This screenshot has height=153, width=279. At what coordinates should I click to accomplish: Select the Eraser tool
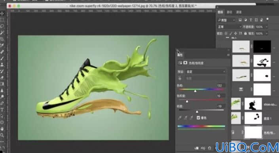click(x=2, y=77)
